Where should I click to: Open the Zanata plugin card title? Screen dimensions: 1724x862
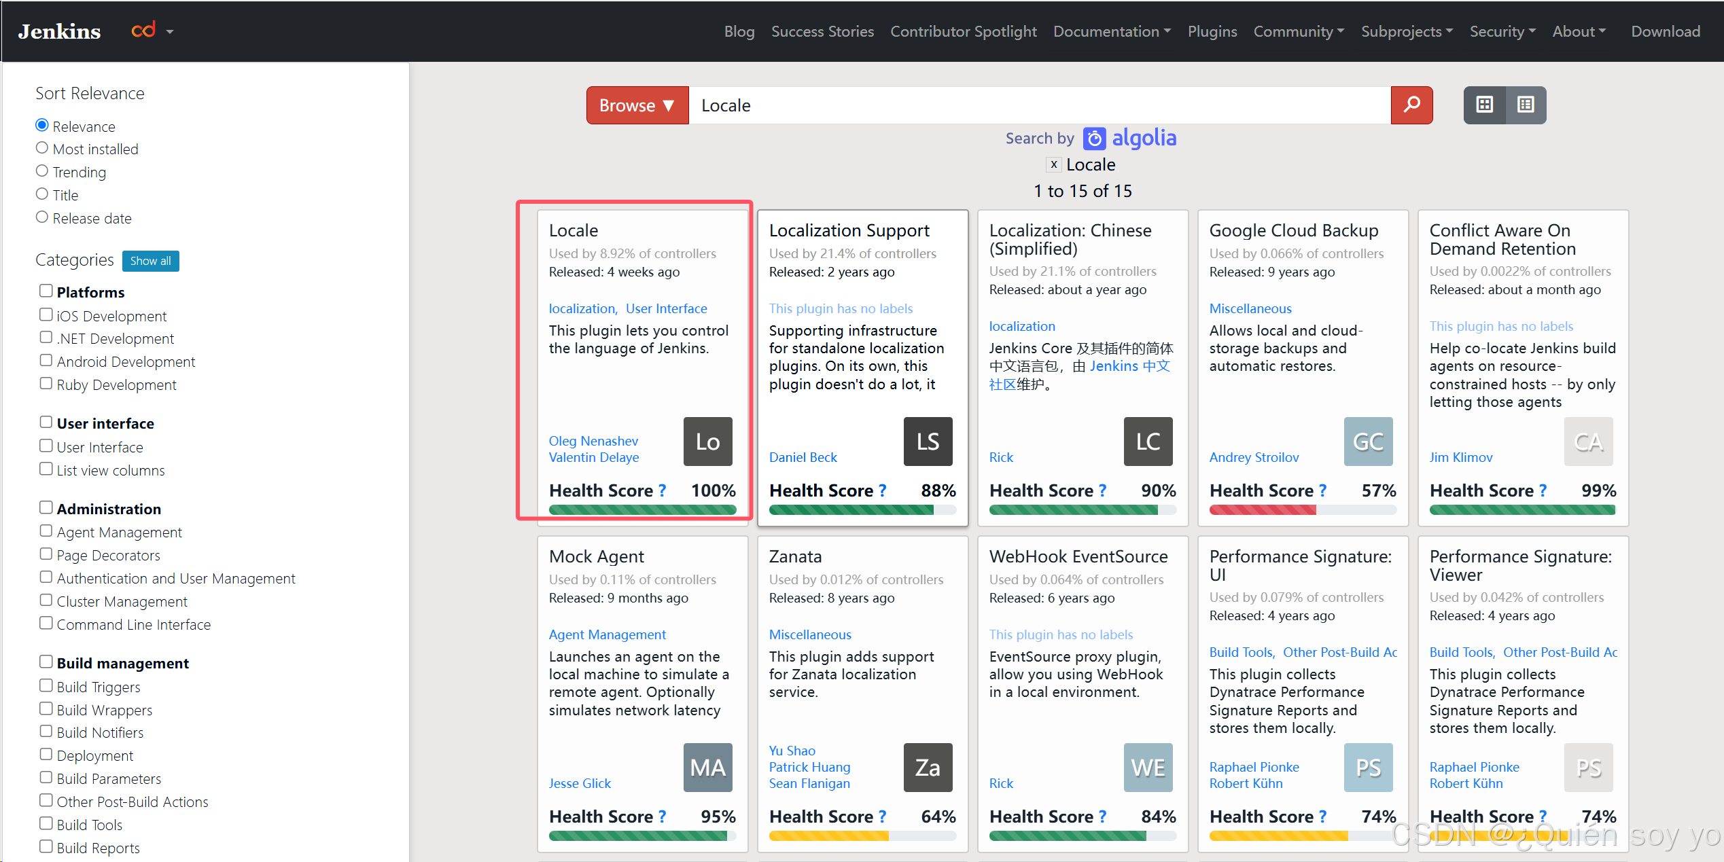point(795,556)
